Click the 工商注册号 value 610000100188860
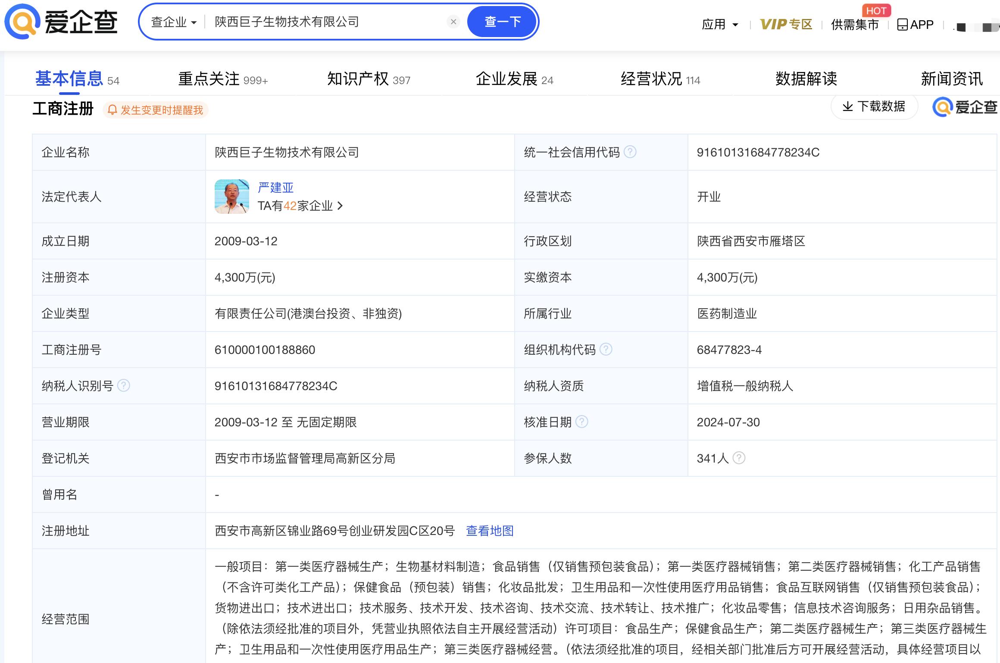Viewport: 1000px width, 663px height. [265, 350]
